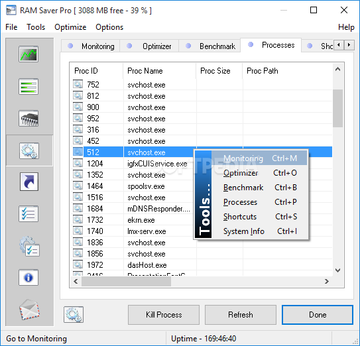Open the gear with checklist sidebar icon

(x=29, y=247)
